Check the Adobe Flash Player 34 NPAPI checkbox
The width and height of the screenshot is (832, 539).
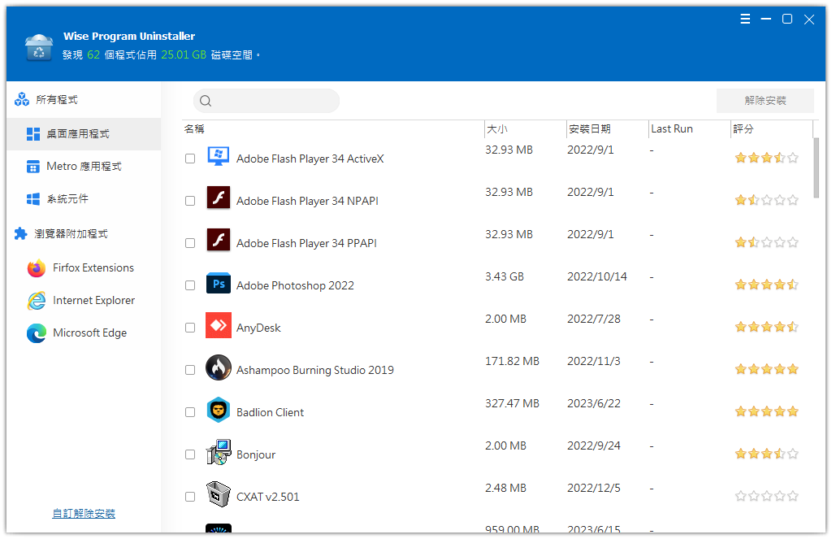pos(190,201)
